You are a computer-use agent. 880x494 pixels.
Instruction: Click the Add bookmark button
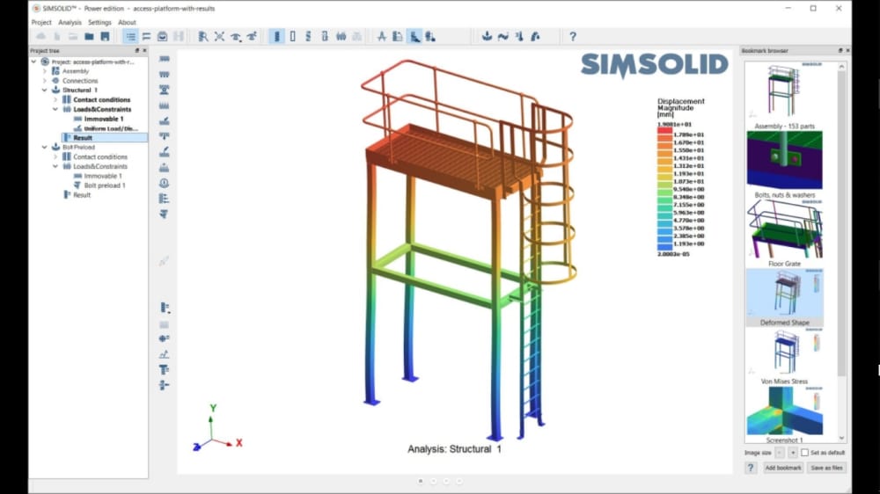[x=783, y=468]
